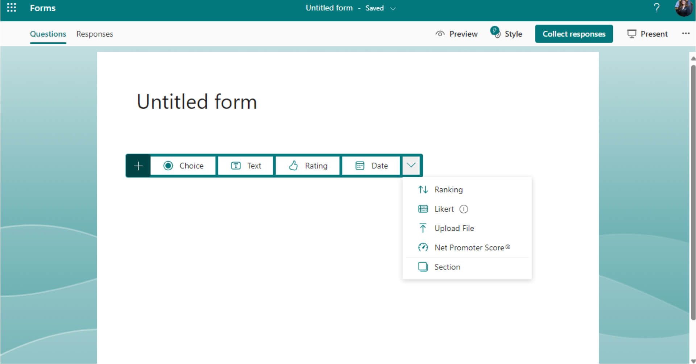This screenshot has width=696, height=364.
Task: Click the Likert info circle icon
Action: tap(464, 209)
